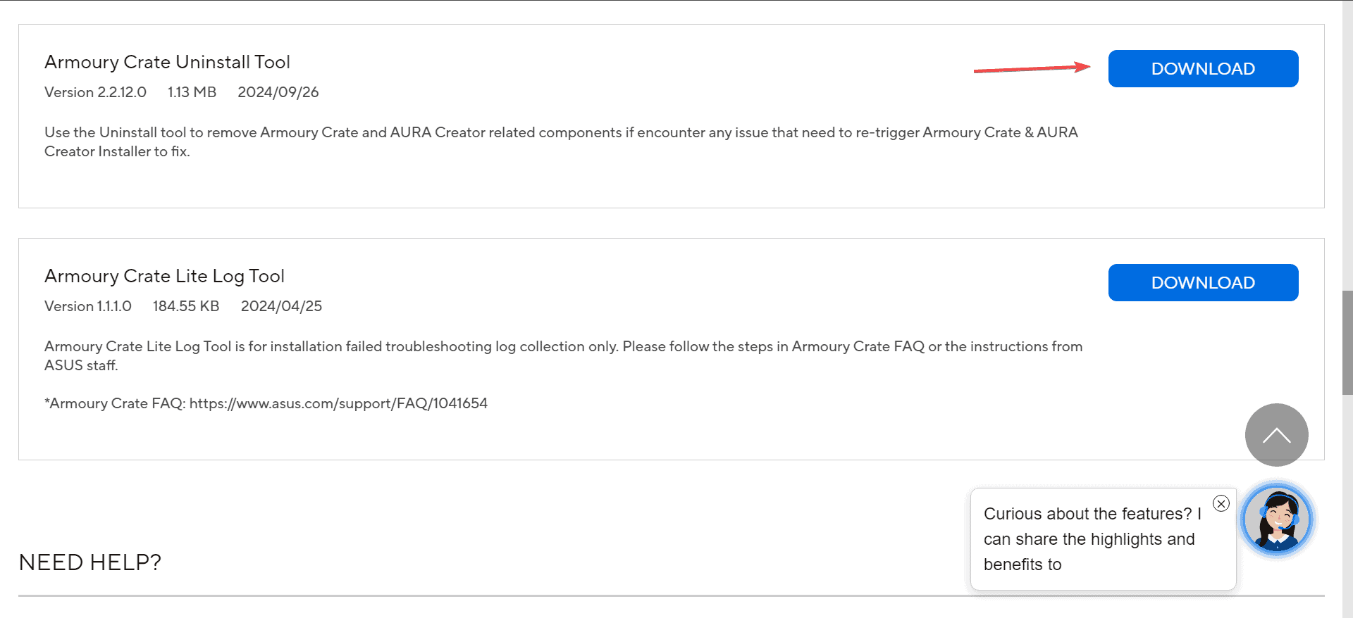Click the Armoury Crate FAQ URL
Screen dimensions: 1353x618
pos(338,403)
